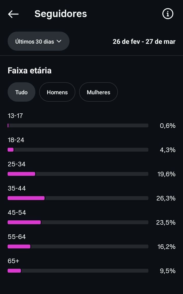The image size is (183, 294).
Task: Click the 25-34 age range label
Action: [x=17, y=164]
